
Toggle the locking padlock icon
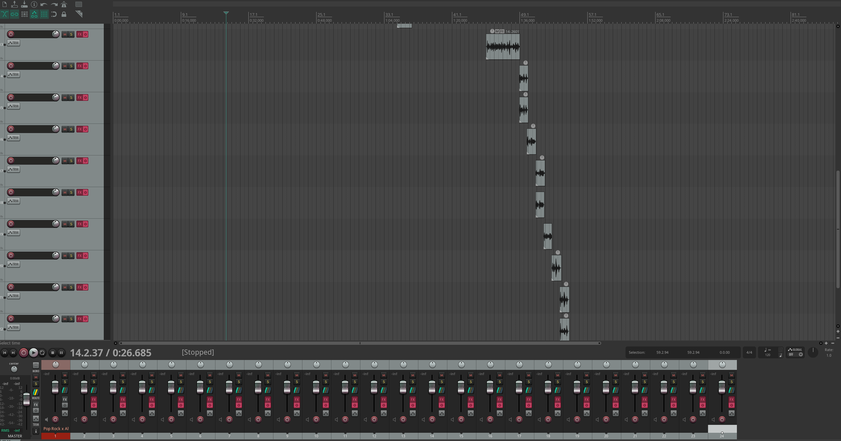64,14
